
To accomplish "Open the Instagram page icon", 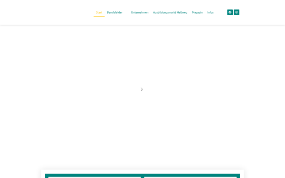I will pos(236,12).
